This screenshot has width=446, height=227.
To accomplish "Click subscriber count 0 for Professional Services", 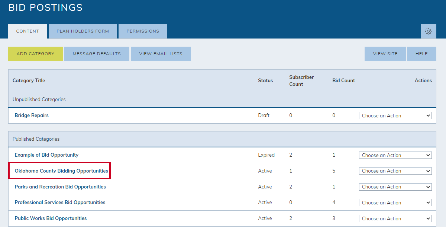I will click(291, 203).
